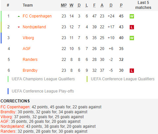Viewport: 158px width, 134px height.
Task: Click the MP column header
Action: [64, 5]
